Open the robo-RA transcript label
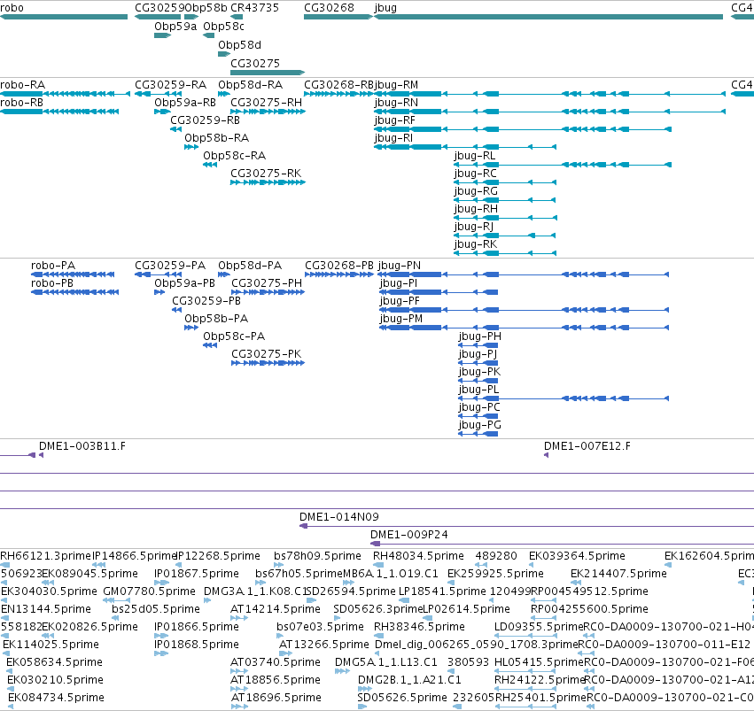Screen dimensions: 754x711 (23, 85)
